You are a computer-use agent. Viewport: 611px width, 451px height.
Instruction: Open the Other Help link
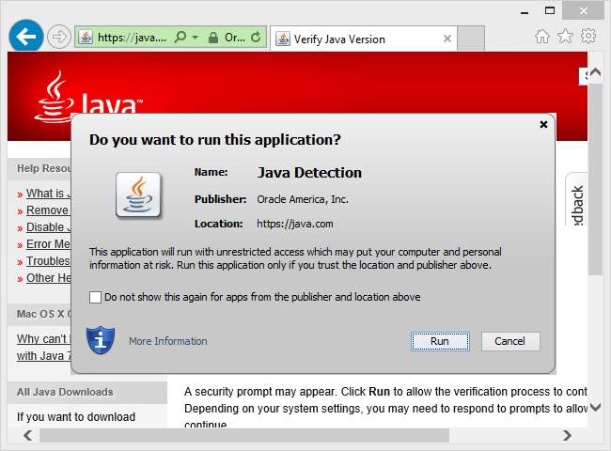coord(48,278)
